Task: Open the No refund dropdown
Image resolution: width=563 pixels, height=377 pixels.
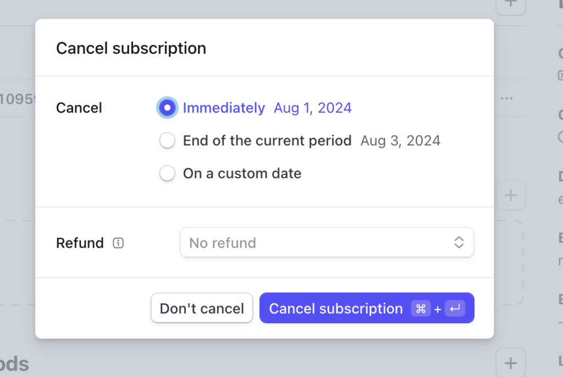Action: click(327, 243)
